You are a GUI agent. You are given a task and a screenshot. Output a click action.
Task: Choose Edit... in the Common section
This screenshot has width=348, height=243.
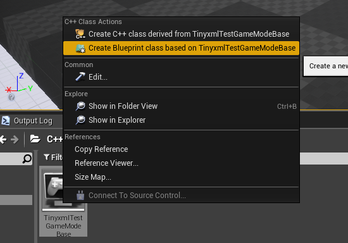(181, 77)
